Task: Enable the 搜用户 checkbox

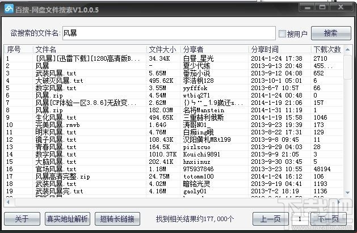Action: [x=282, y=34]
